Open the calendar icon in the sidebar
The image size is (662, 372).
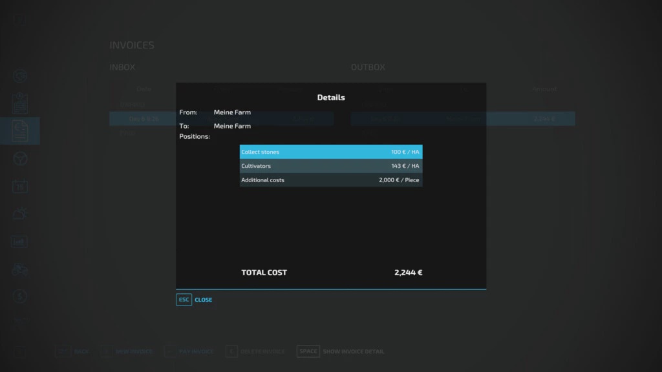[x=20, y=187]
